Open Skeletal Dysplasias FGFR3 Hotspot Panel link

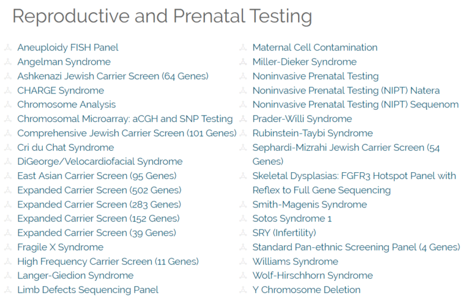coord(354,176)
